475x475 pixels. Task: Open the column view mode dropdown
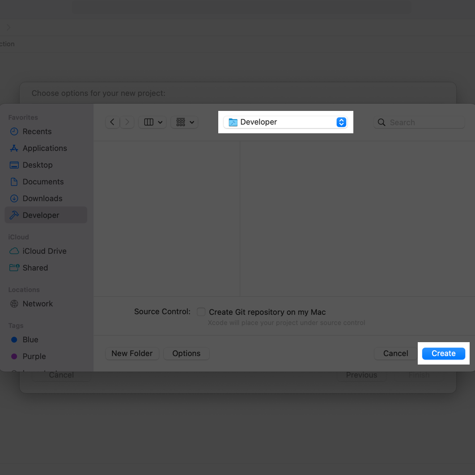(153, 122)
